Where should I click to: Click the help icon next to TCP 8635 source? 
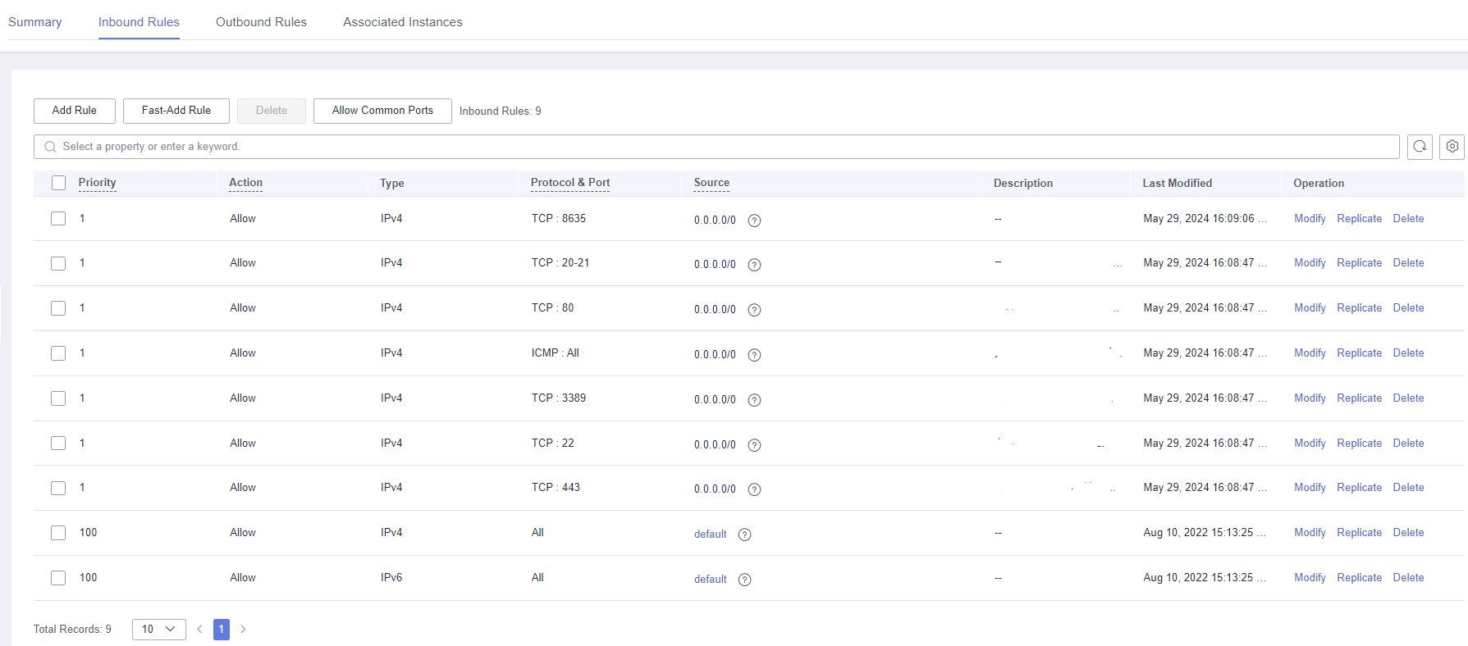[x=754, y=221]
